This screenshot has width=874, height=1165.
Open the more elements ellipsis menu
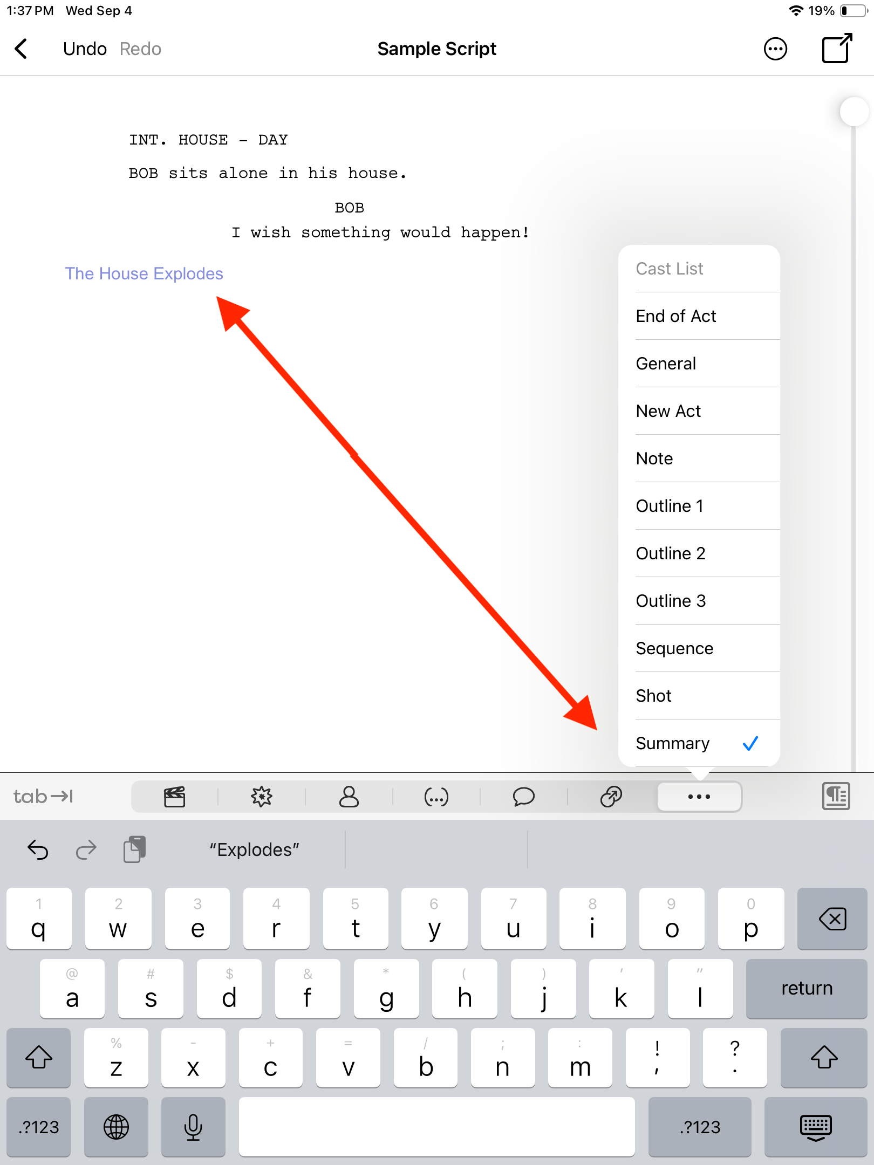pos(699,797)
